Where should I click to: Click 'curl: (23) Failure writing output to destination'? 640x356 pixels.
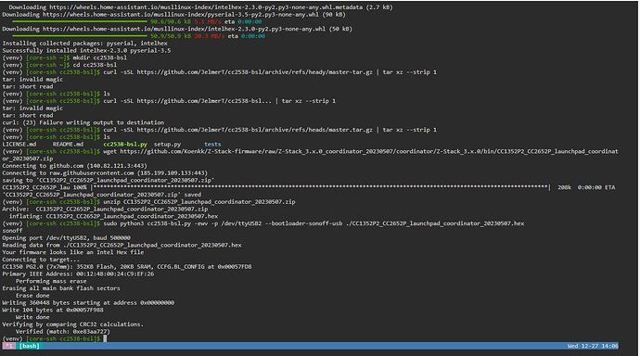click(x=83, y=122)
